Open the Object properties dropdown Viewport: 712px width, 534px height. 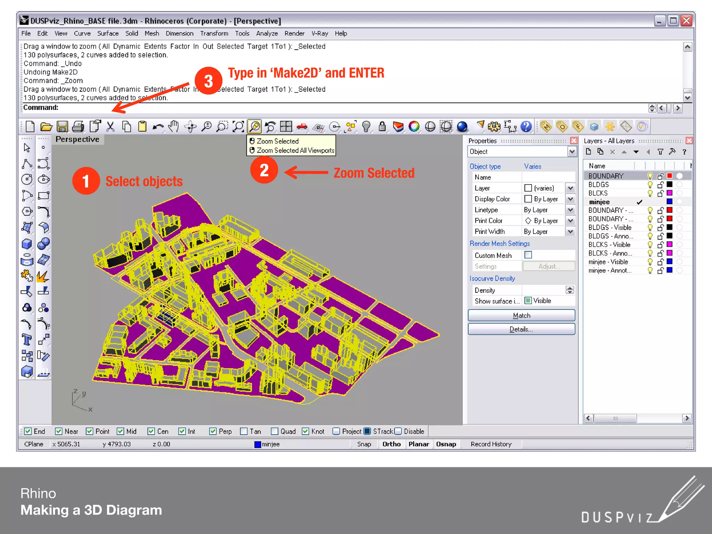point(572,152)
